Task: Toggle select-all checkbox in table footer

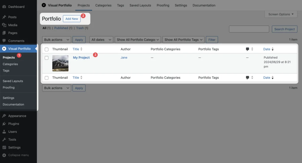Action: click(47, 78)
